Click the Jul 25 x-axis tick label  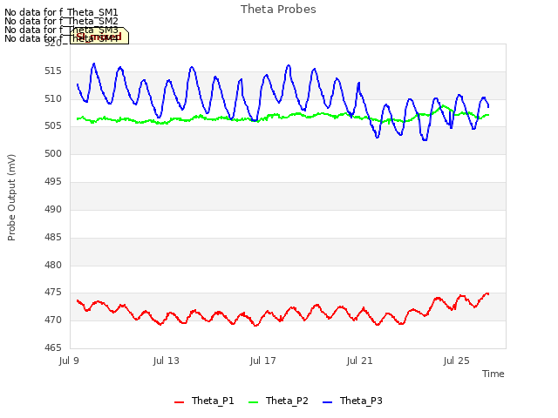click(x=457, y=361)
